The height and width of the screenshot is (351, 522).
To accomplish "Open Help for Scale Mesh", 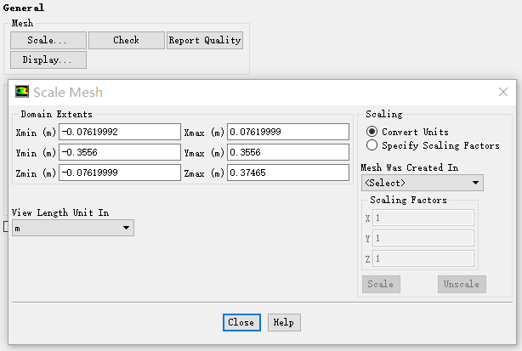I will (x=284, y=322).
